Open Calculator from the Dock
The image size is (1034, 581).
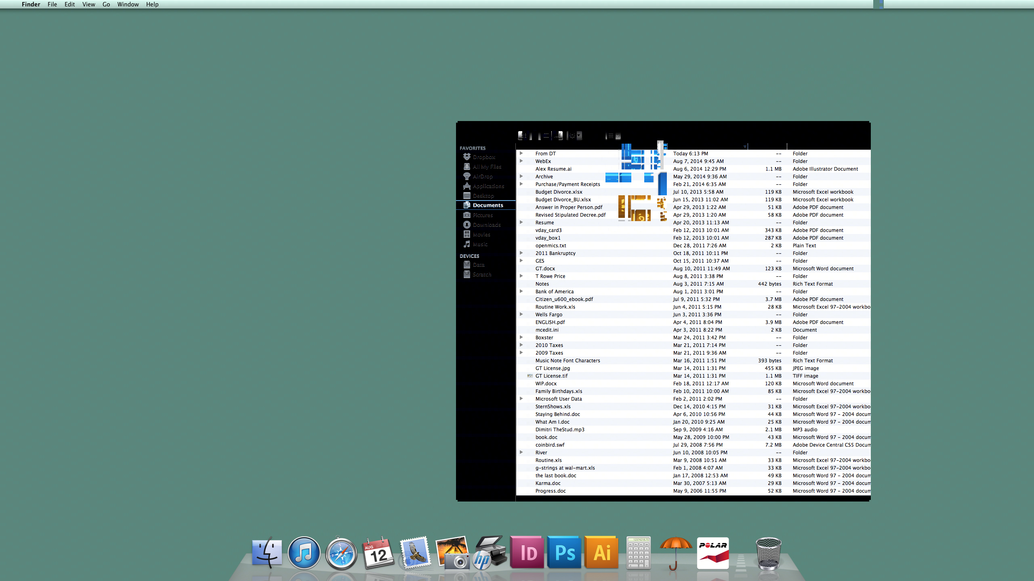tap(639, 553)
